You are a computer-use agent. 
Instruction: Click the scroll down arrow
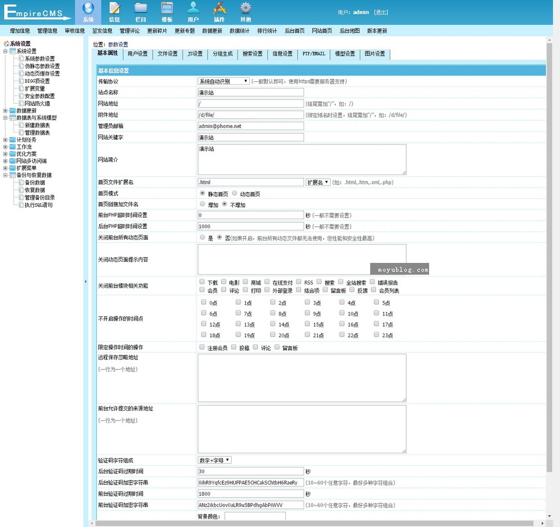549,516
